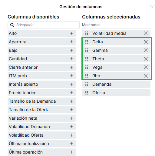Add Volatilidad Oferta column with plus

pyautogui.click(x=71, y=135)
